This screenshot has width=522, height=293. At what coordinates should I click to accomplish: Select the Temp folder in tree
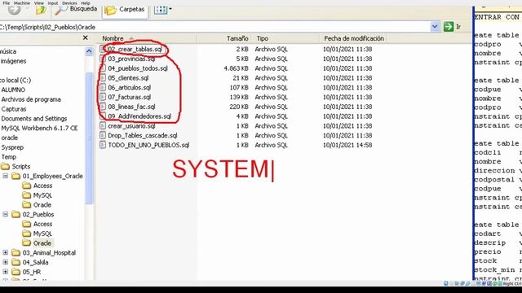(x=9, y=157)
